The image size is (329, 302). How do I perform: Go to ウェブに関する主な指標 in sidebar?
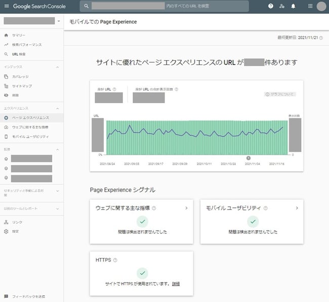pyautogui.click(x=30, y=127)
